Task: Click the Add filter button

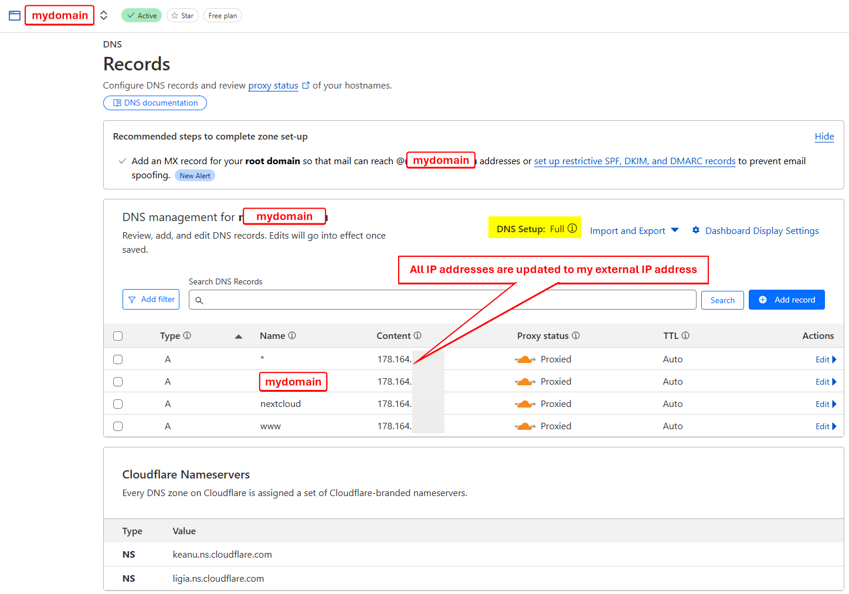Action: point(151,299)
